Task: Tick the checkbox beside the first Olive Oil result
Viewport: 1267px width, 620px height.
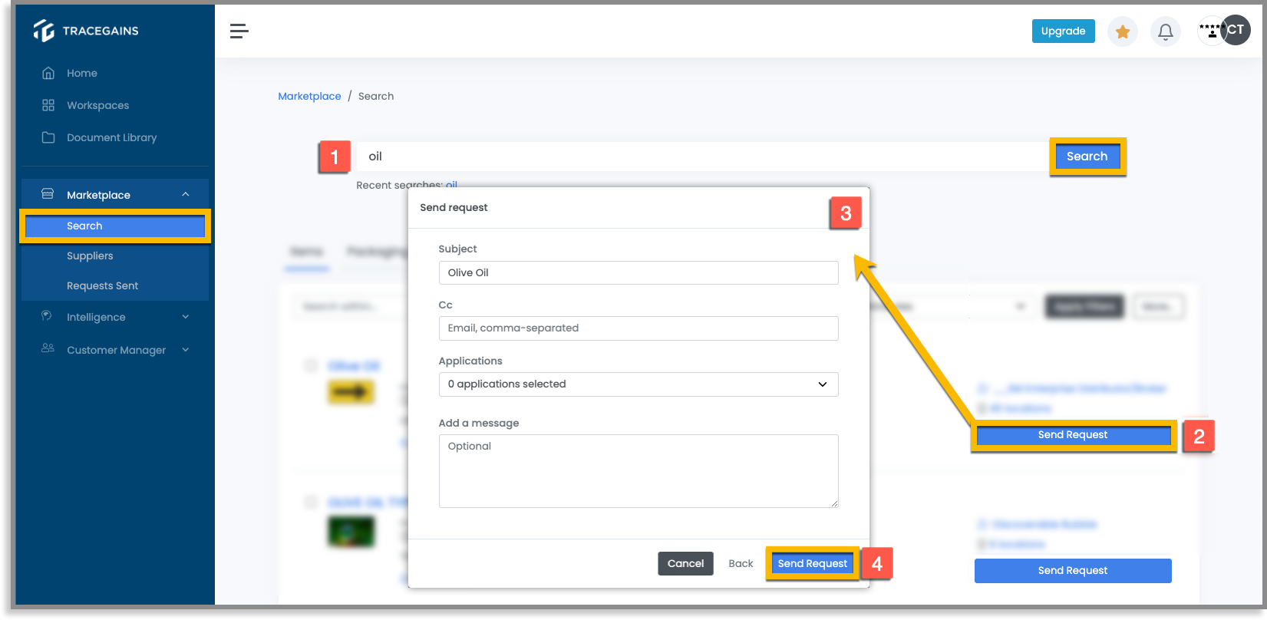Action: 311,365
